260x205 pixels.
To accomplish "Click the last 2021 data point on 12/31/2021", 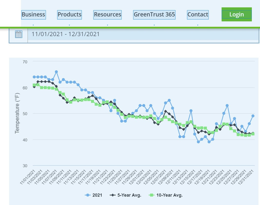I will click(253, 116).
